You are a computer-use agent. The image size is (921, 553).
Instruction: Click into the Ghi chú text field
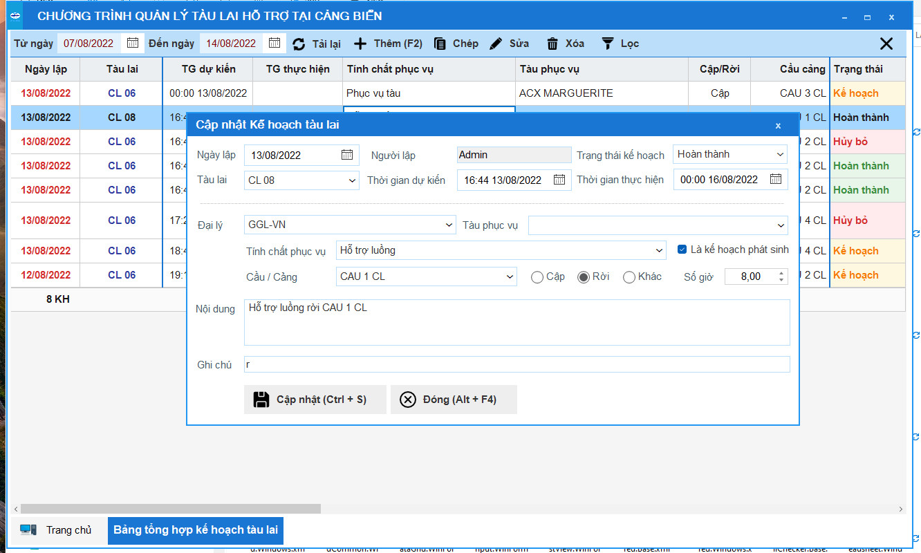coord(516,364)
